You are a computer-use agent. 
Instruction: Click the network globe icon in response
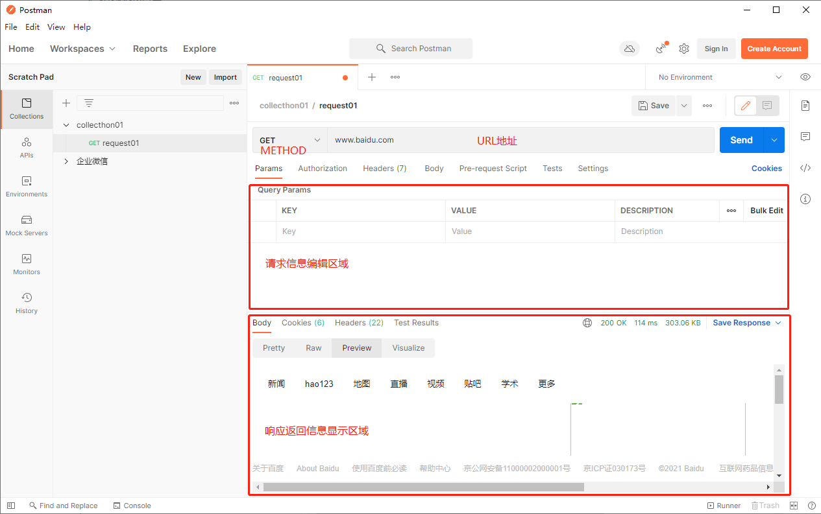coord(587,323)
